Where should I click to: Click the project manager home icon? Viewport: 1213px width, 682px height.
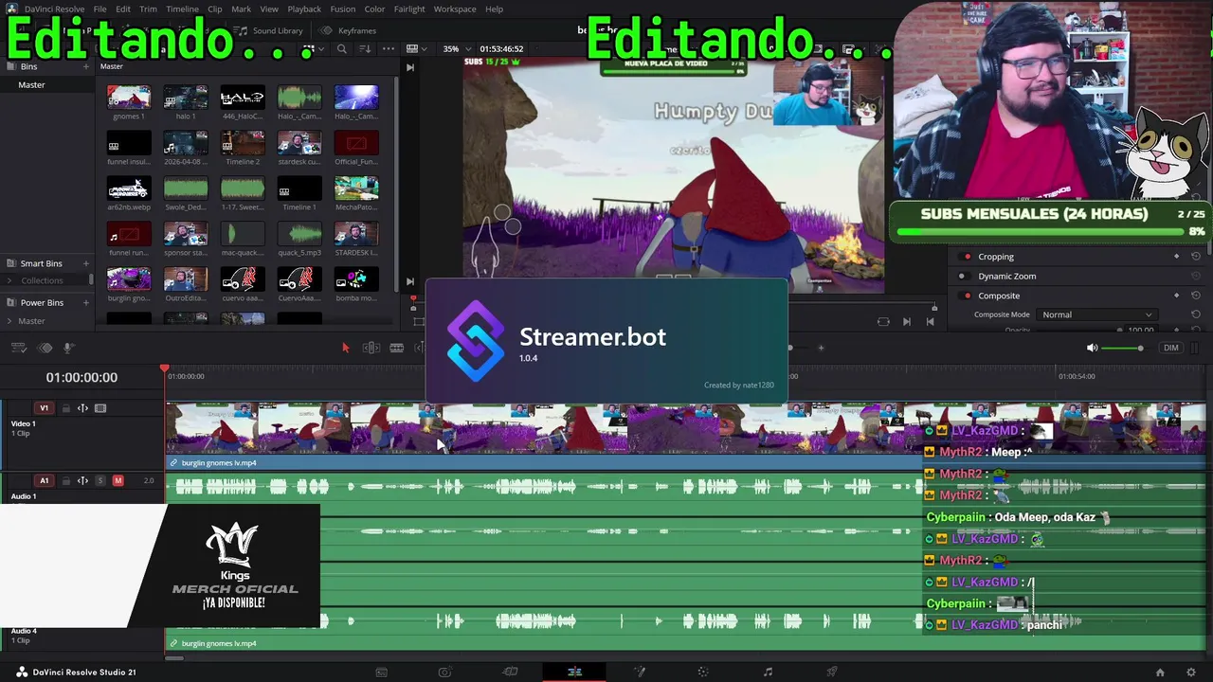coord(1160,673)
